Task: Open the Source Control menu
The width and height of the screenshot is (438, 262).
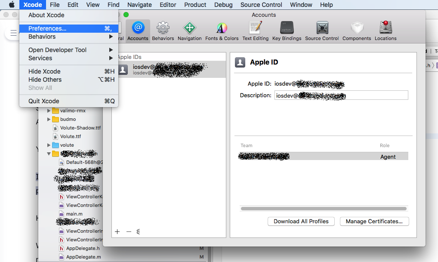Action: point(261,5)
